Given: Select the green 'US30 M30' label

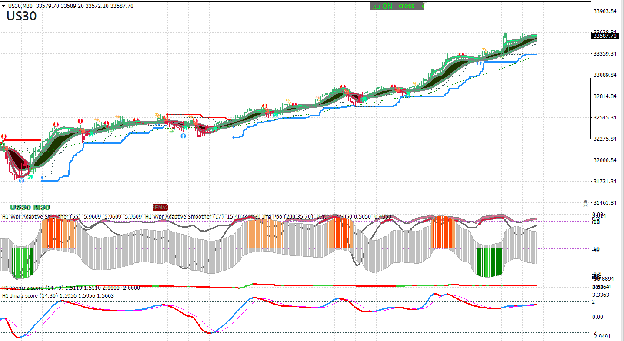Looking at the screenshot, I should point(30,207).
